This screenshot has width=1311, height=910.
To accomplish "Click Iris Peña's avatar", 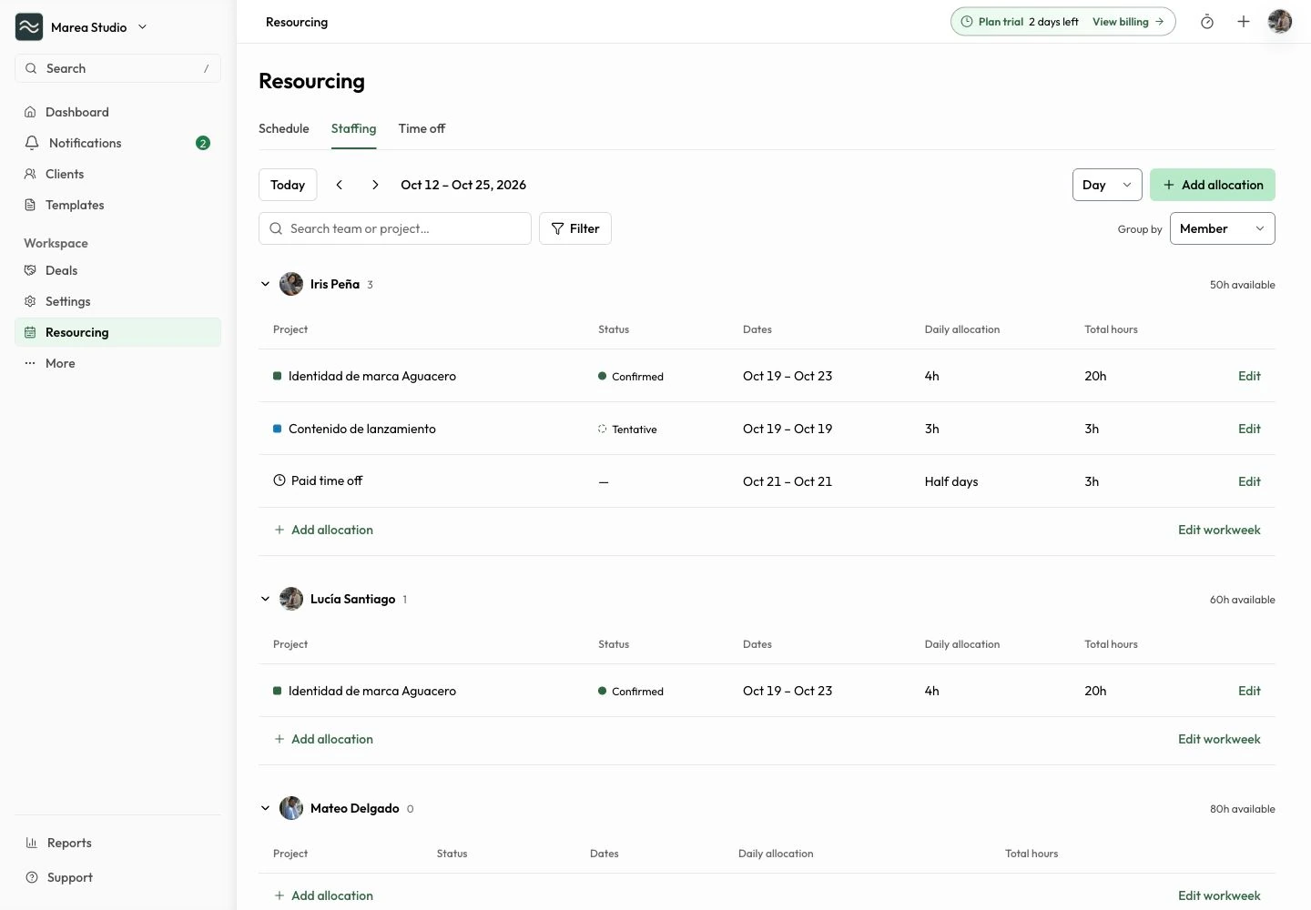I will coord(291,284).
